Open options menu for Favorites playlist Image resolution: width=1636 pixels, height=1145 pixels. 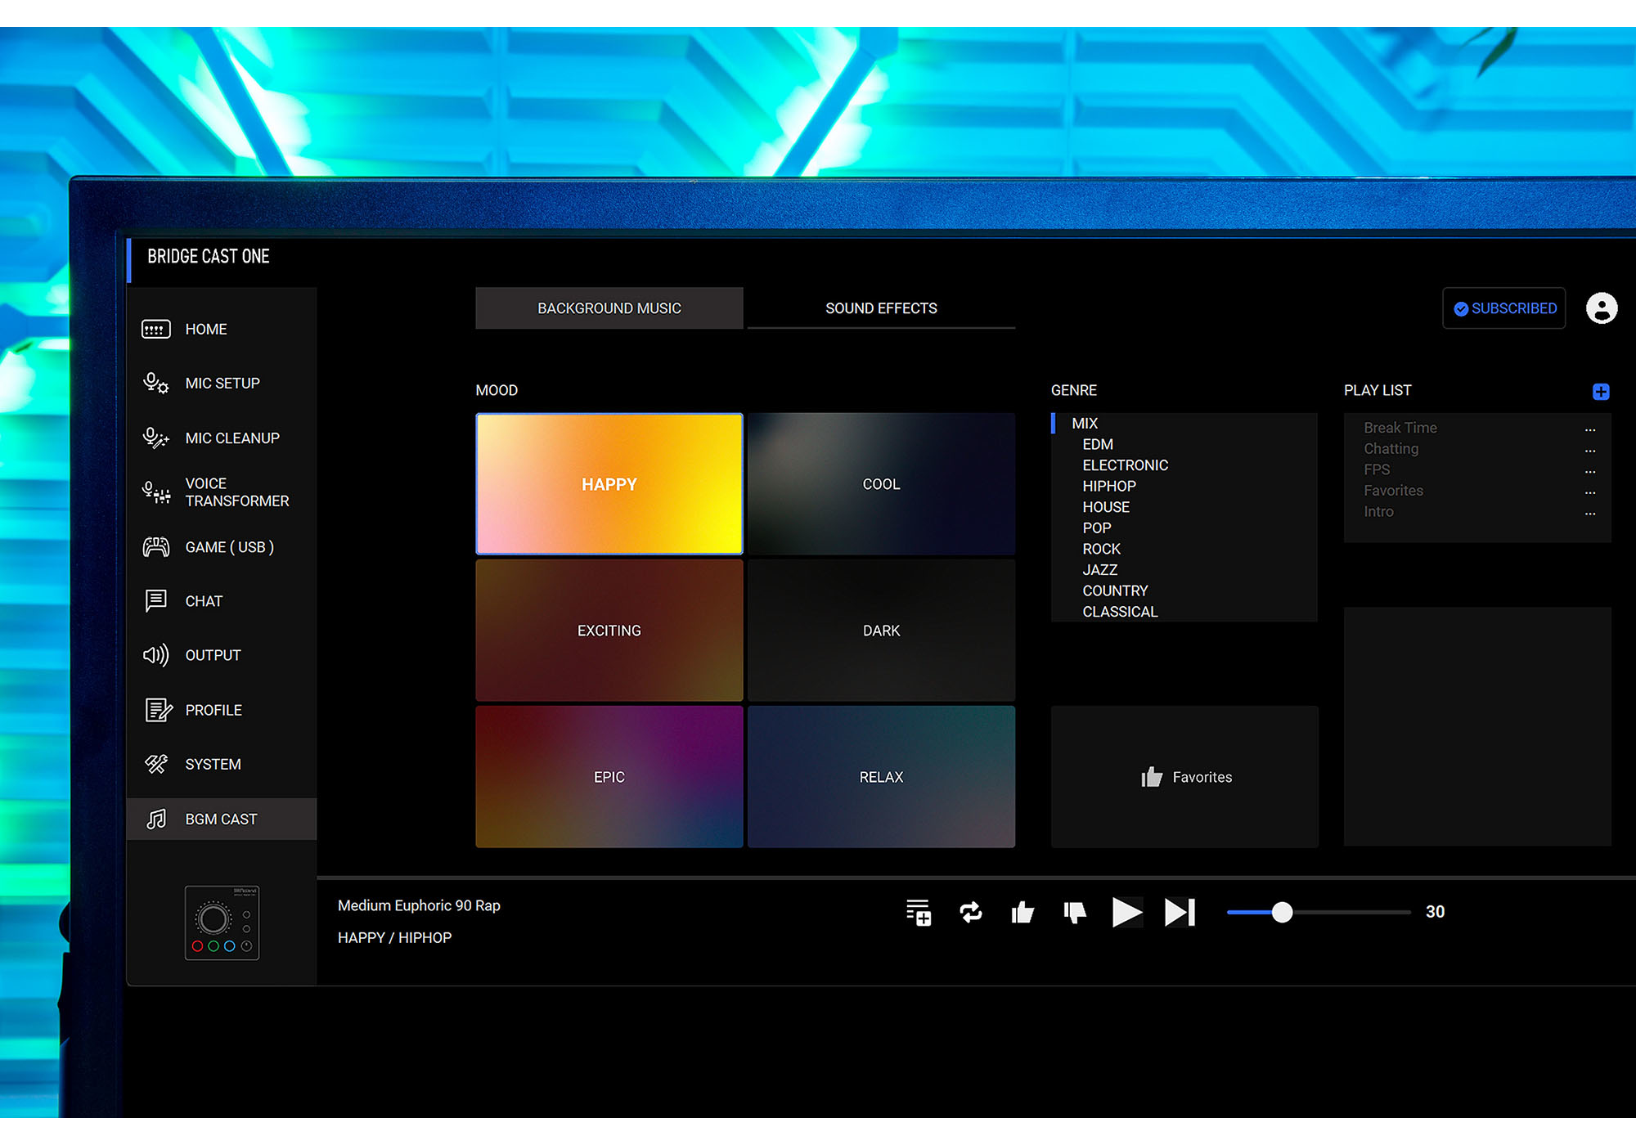coord(1590,492)
